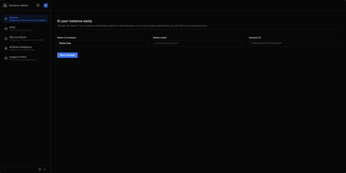The image size is (346, 173).
Task: Open Images in Plane settings
Action: 25,58
